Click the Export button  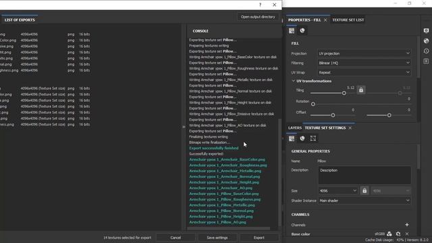coord(259,238)
